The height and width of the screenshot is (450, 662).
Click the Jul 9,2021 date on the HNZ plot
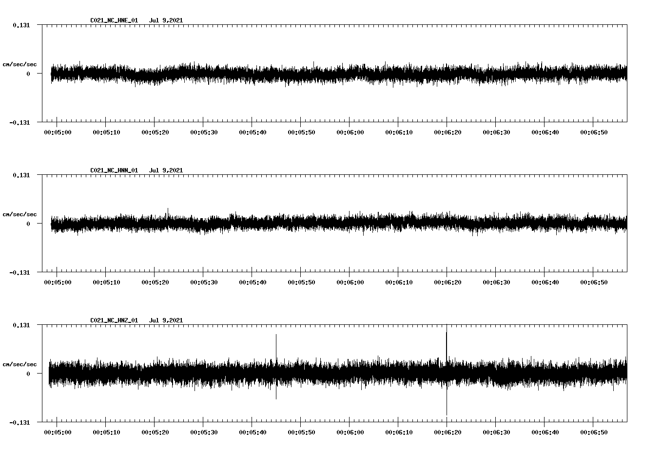coord(167,320)
